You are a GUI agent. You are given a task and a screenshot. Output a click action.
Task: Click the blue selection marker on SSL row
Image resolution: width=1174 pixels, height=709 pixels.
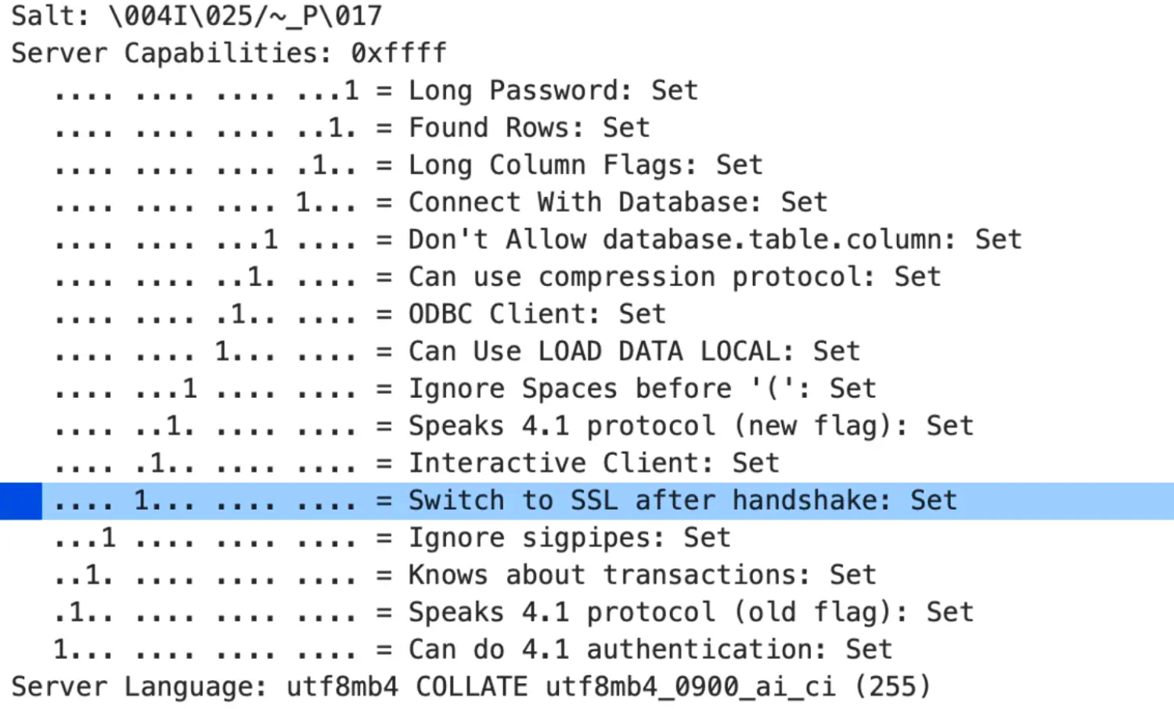click(20, 500)
